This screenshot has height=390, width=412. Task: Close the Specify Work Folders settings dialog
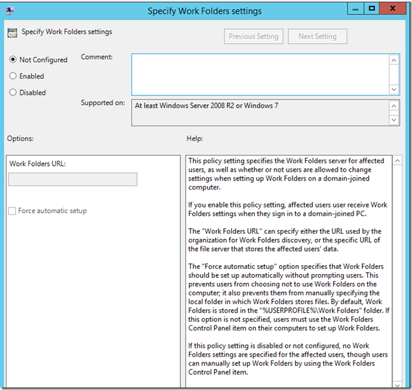click(394, 9)
